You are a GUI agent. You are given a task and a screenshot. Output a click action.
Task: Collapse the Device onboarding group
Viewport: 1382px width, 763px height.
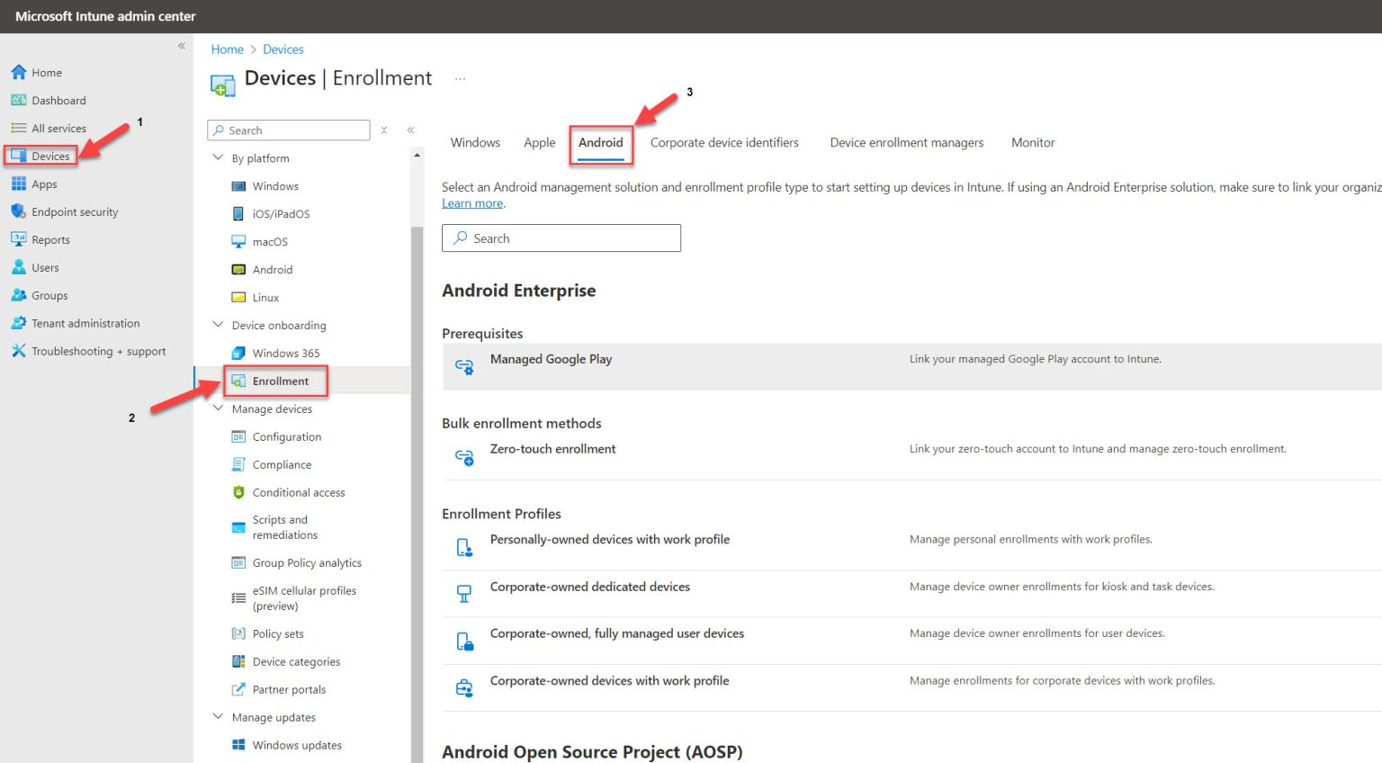coord(218,325)
